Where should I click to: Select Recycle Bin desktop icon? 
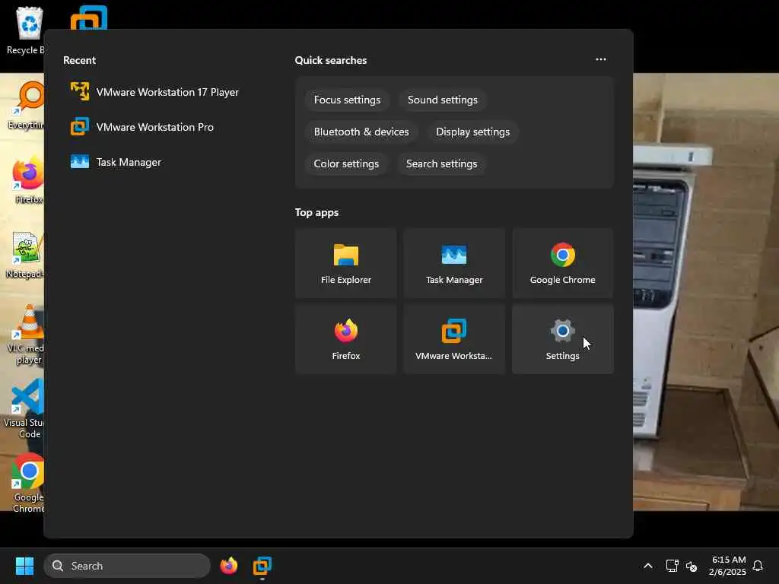(x=26, y=30)
